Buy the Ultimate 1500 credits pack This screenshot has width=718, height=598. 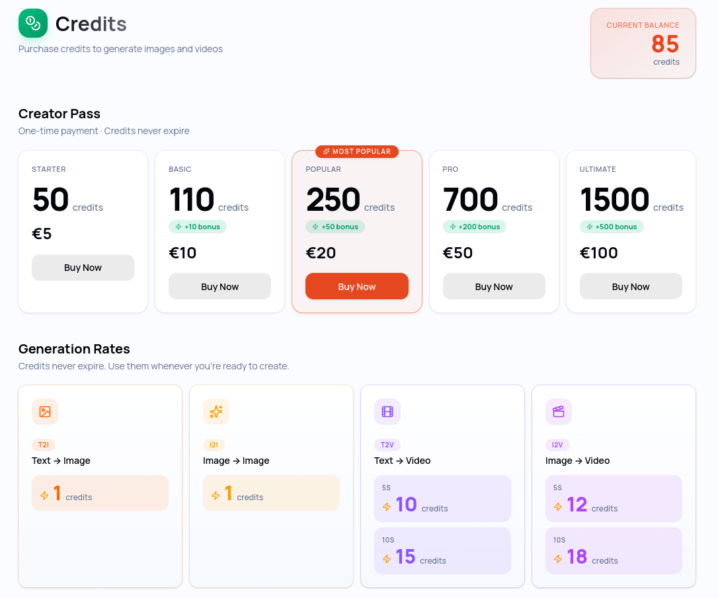coord(631,286)
